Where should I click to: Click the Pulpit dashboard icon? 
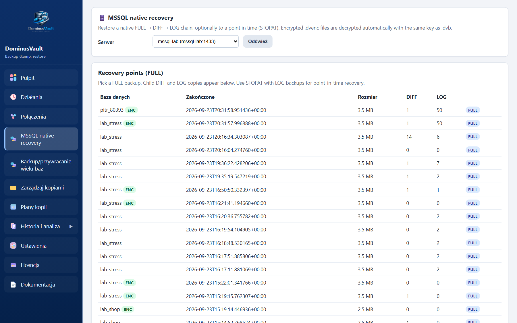pyautogui.click(x=13, y=78)
